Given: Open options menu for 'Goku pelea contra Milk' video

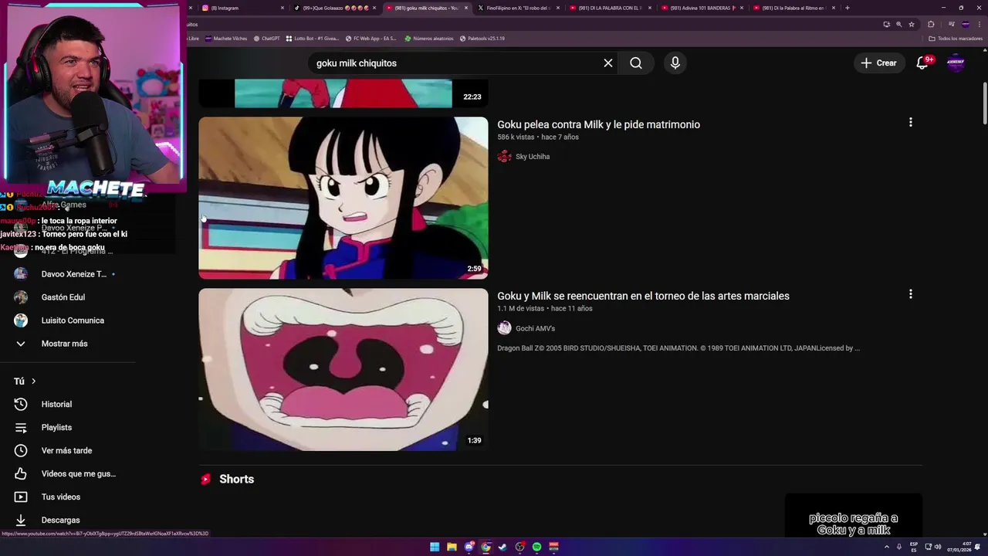Looking at the screenshot, I should coord(911,123).
